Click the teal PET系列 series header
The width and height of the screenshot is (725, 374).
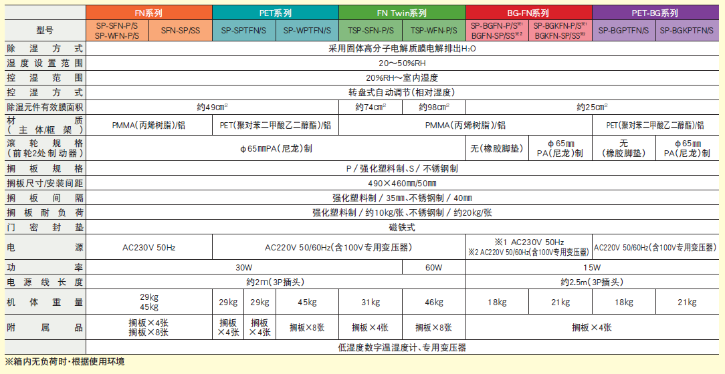pos(275,13)
